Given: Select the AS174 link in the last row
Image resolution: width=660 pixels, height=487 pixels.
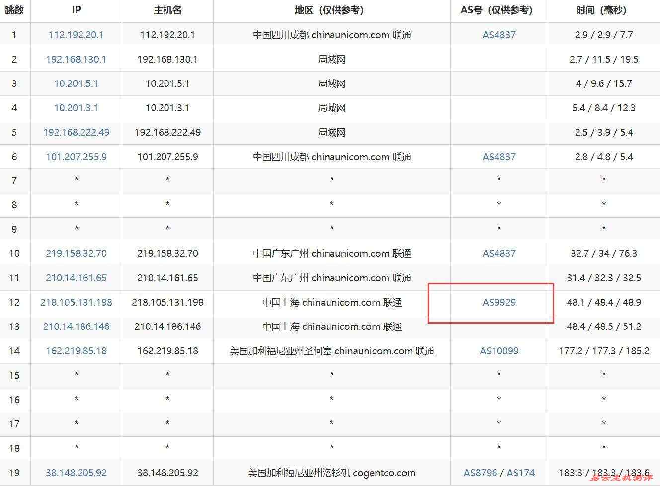Looking at the screenshot, I should [x=520, y=473].
